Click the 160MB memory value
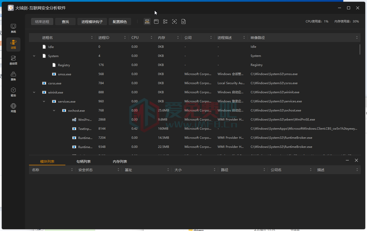Screen dimensions: 367x231 [163, 129]
